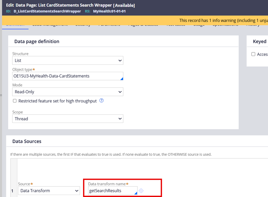Open the Scope Thread dropdown
The width and height of the screenshot is (268, 197).
tap(68, 119)
